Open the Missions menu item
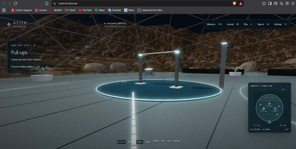 tap(214, 24)
